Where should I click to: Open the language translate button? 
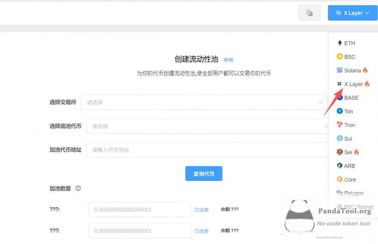tap(309, 13)
